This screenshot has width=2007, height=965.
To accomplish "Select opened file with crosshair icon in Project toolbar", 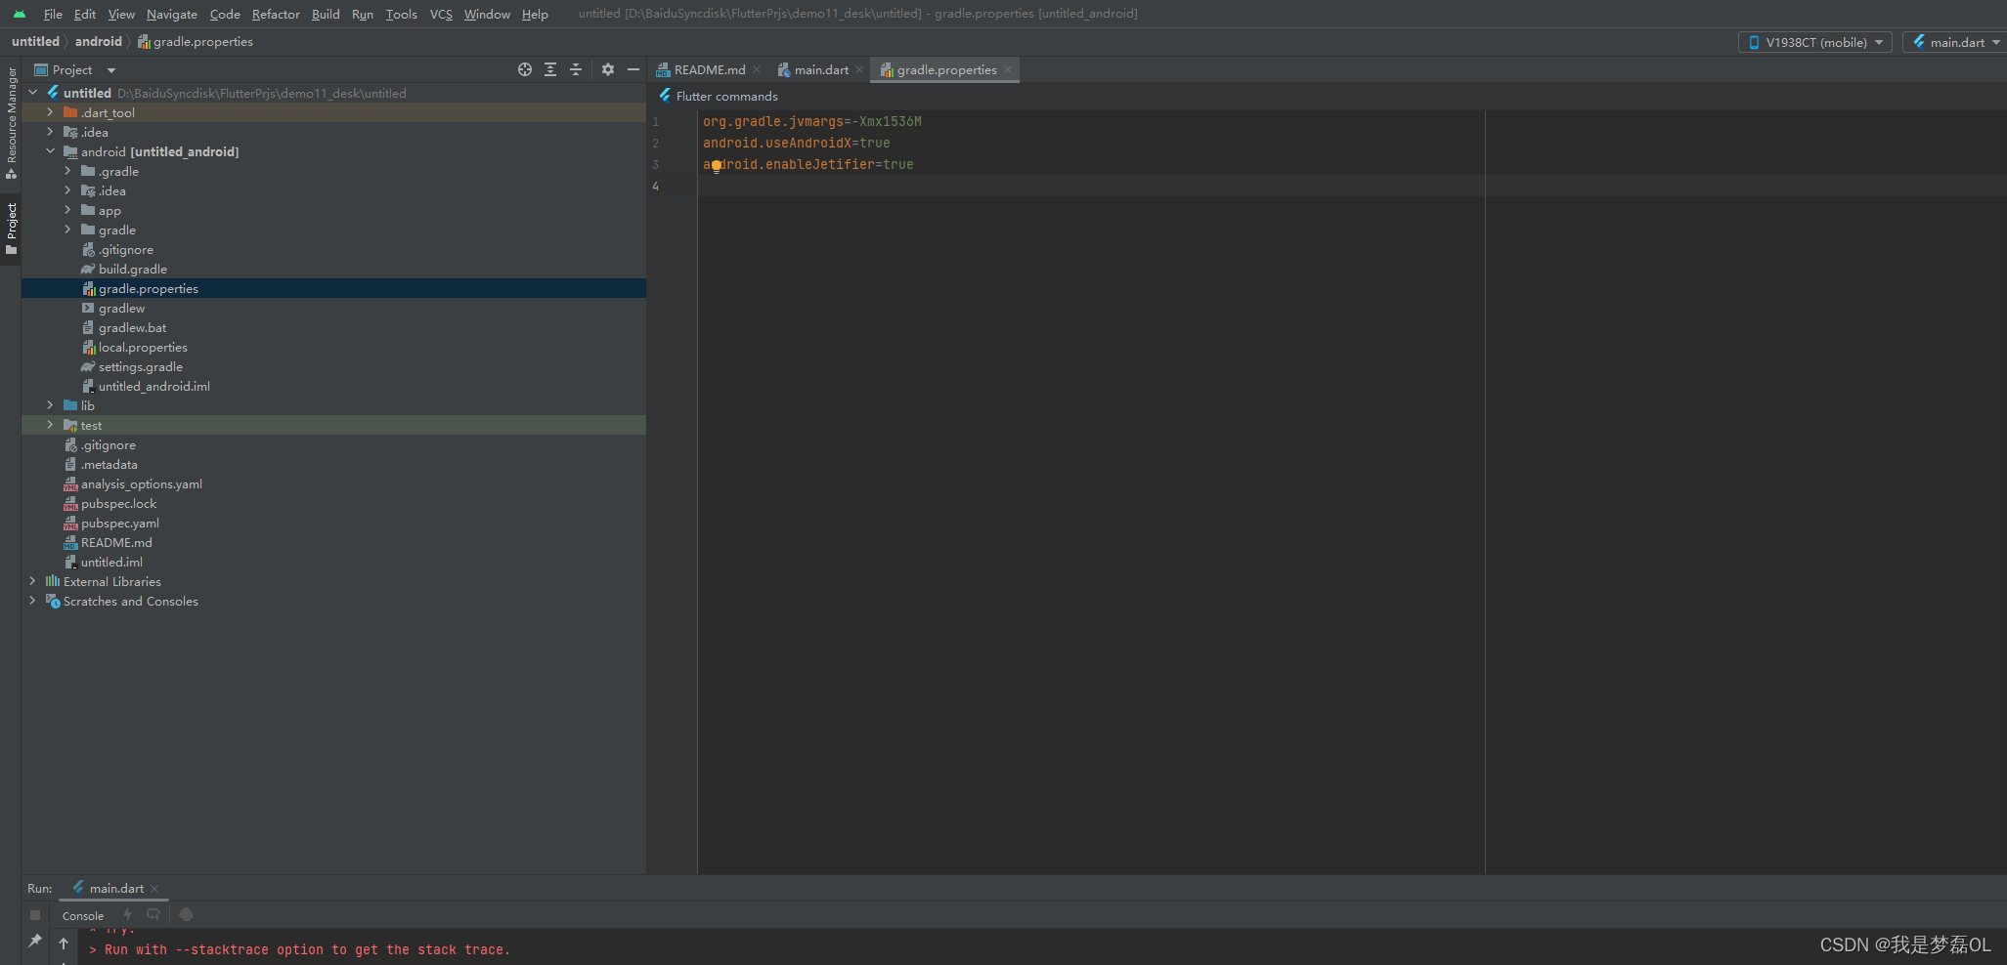I will tap(525, 69).
